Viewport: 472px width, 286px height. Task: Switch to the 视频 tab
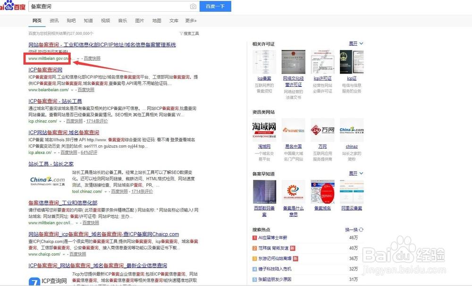pos(105,20)
